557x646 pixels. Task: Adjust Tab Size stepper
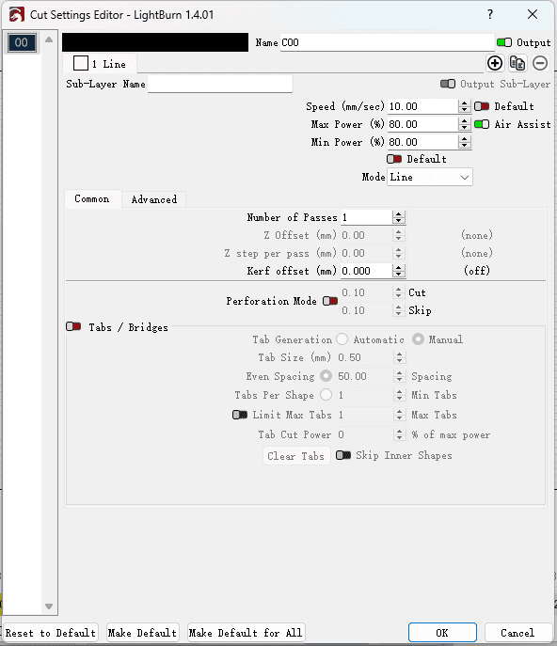(x=400, y=357)
